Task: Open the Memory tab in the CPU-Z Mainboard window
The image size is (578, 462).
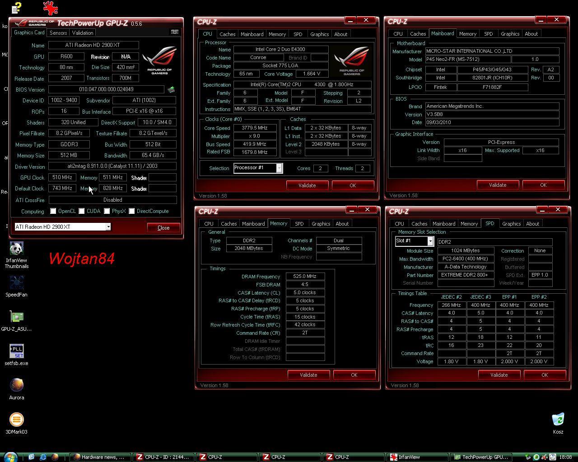Action: [468, 34]
